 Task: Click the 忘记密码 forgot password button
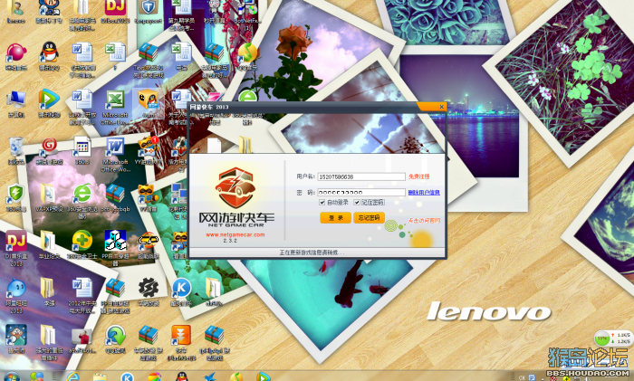point(369,218)
